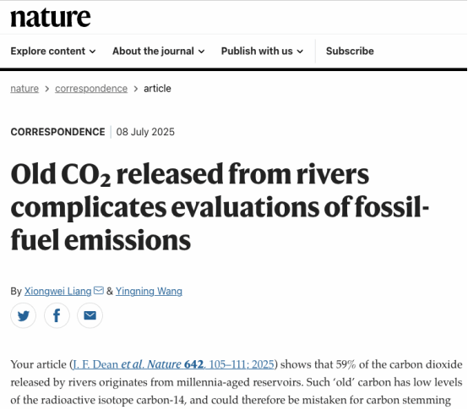Click the Nature logo
This screenshot has height=410, width=468.
coord(51,17)
